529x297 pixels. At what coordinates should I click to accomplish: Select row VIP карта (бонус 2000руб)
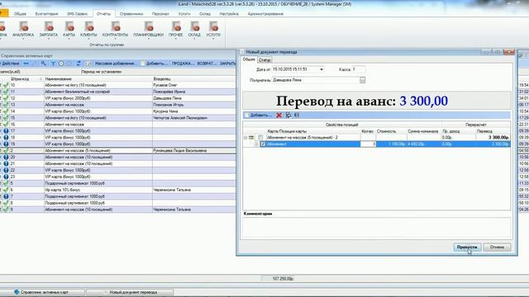(x=118, y=98)
